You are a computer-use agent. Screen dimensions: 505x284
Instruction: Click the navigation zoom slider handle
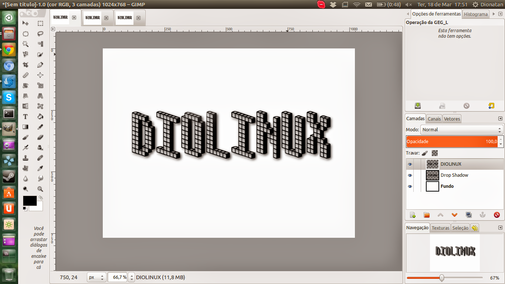pos(442,278)
